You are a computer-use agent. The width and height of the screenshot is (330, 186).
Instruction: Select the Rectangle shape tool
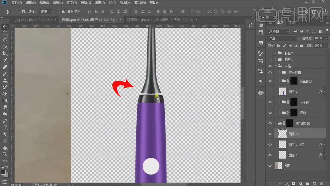[x=5, y=141]
